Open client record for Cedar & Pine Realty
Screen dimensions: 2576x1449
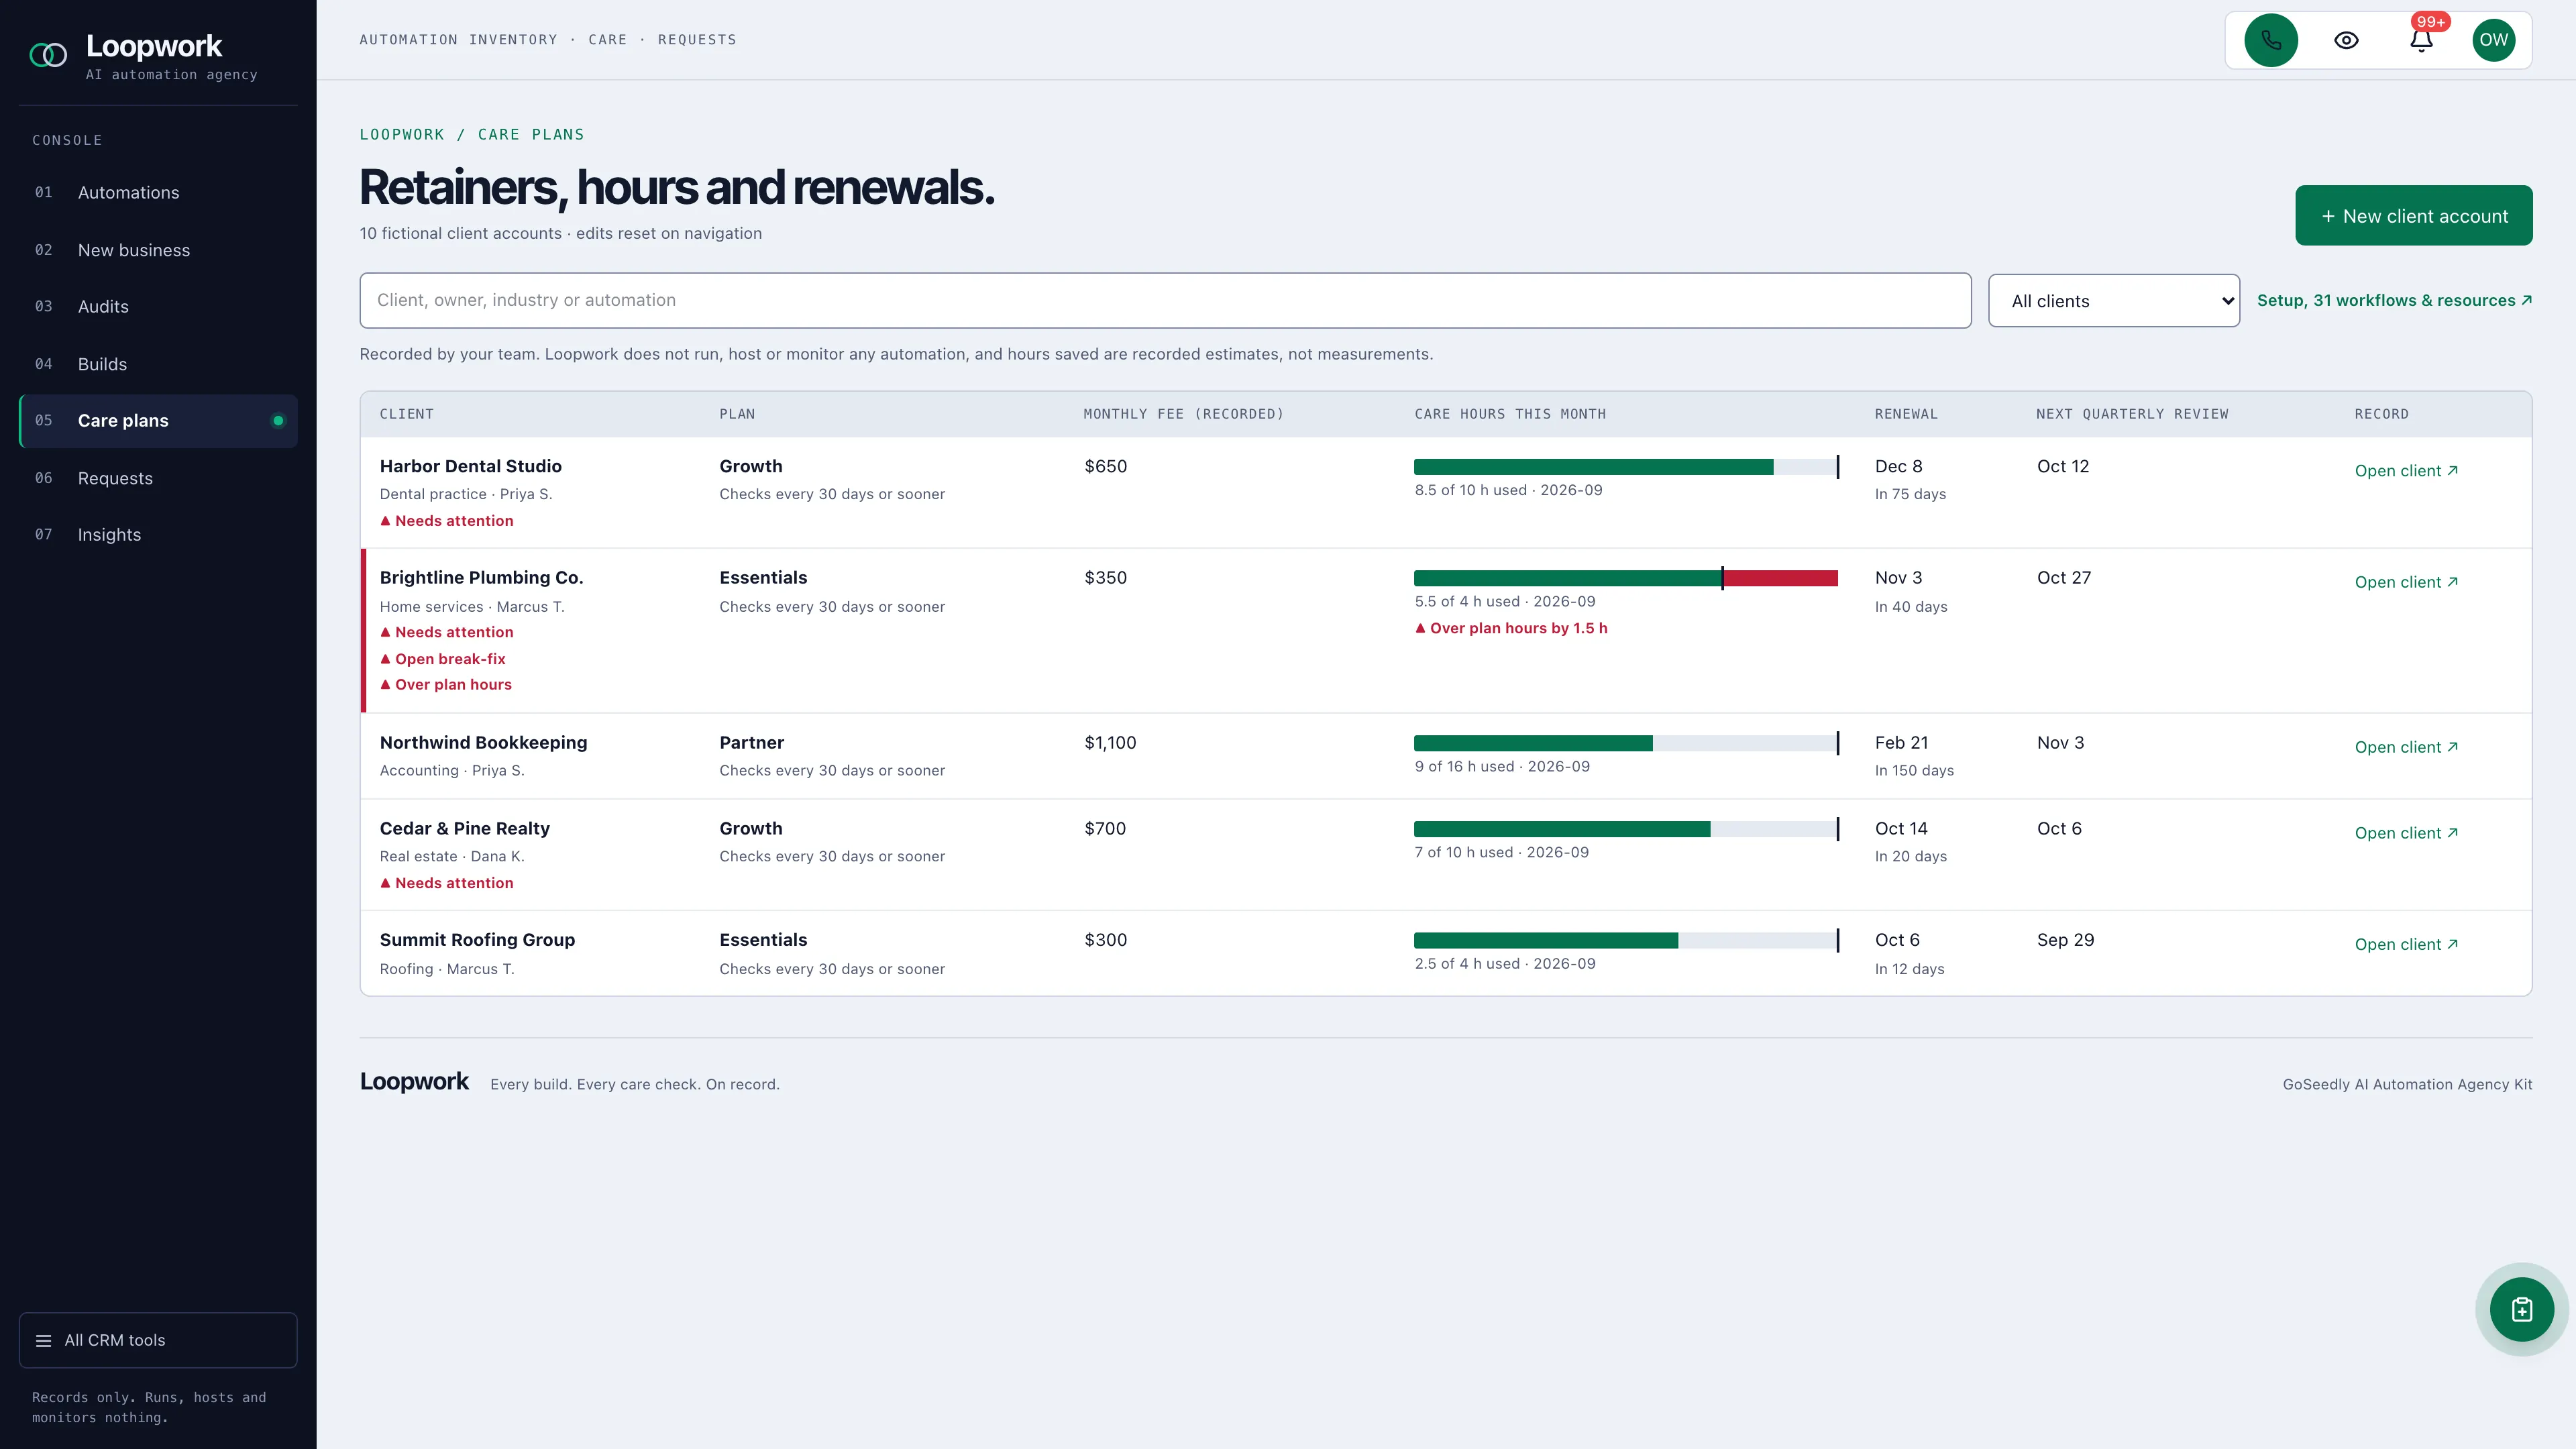(x=2406, y=833)
